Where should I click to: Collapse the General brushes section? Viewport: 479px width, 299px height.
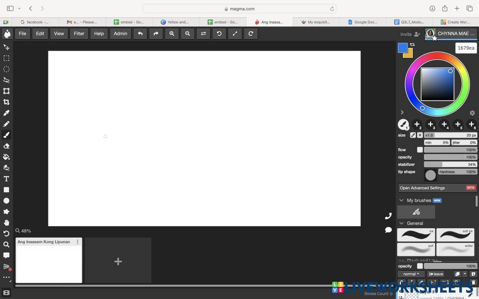coord(401,223)
